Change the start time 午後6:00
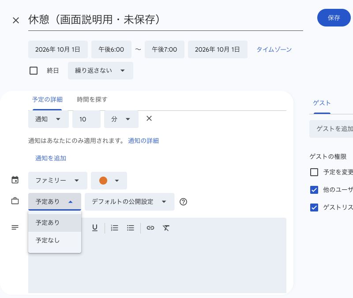 111,49
